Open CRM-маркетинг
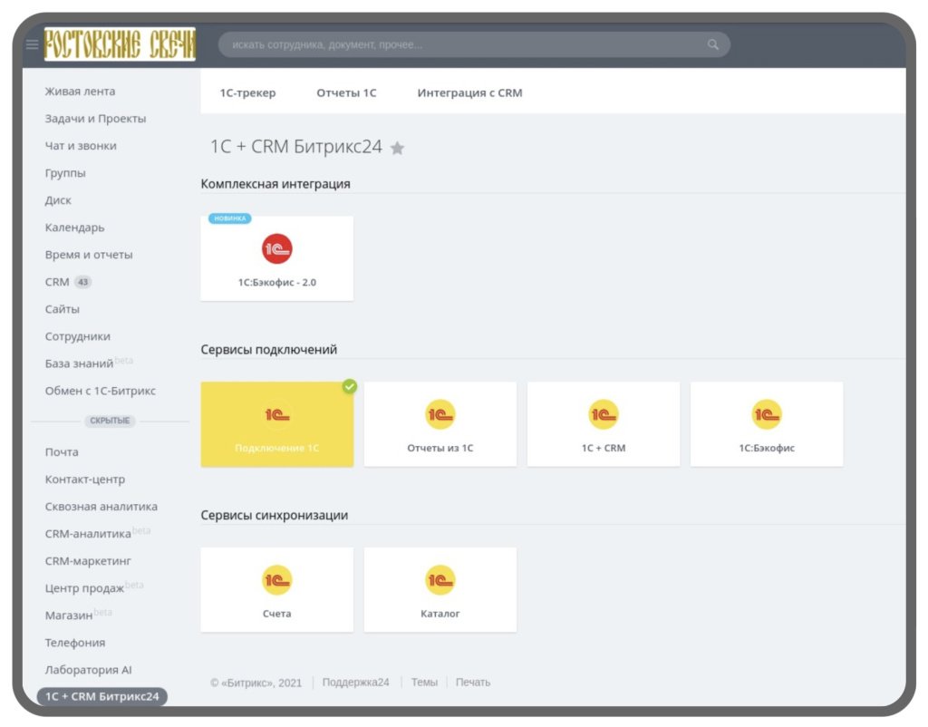The width and height of the screenshot is (928, 727). 88,560
